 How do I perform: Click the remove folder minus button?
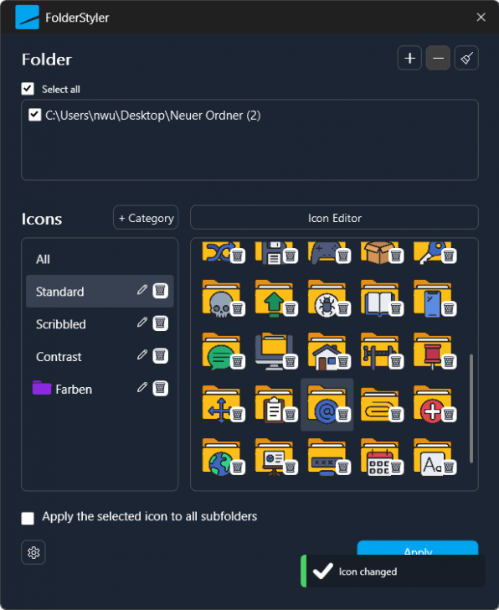point(438,58)
